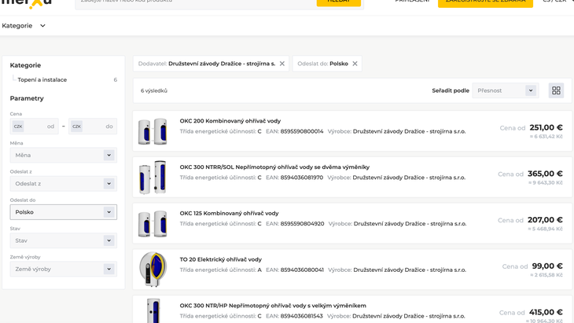Click the OKC 300 NTR/HP product thumbnail
Image resolution: width=574 pixels, height=323 pixels.
(x=153, y=310)
